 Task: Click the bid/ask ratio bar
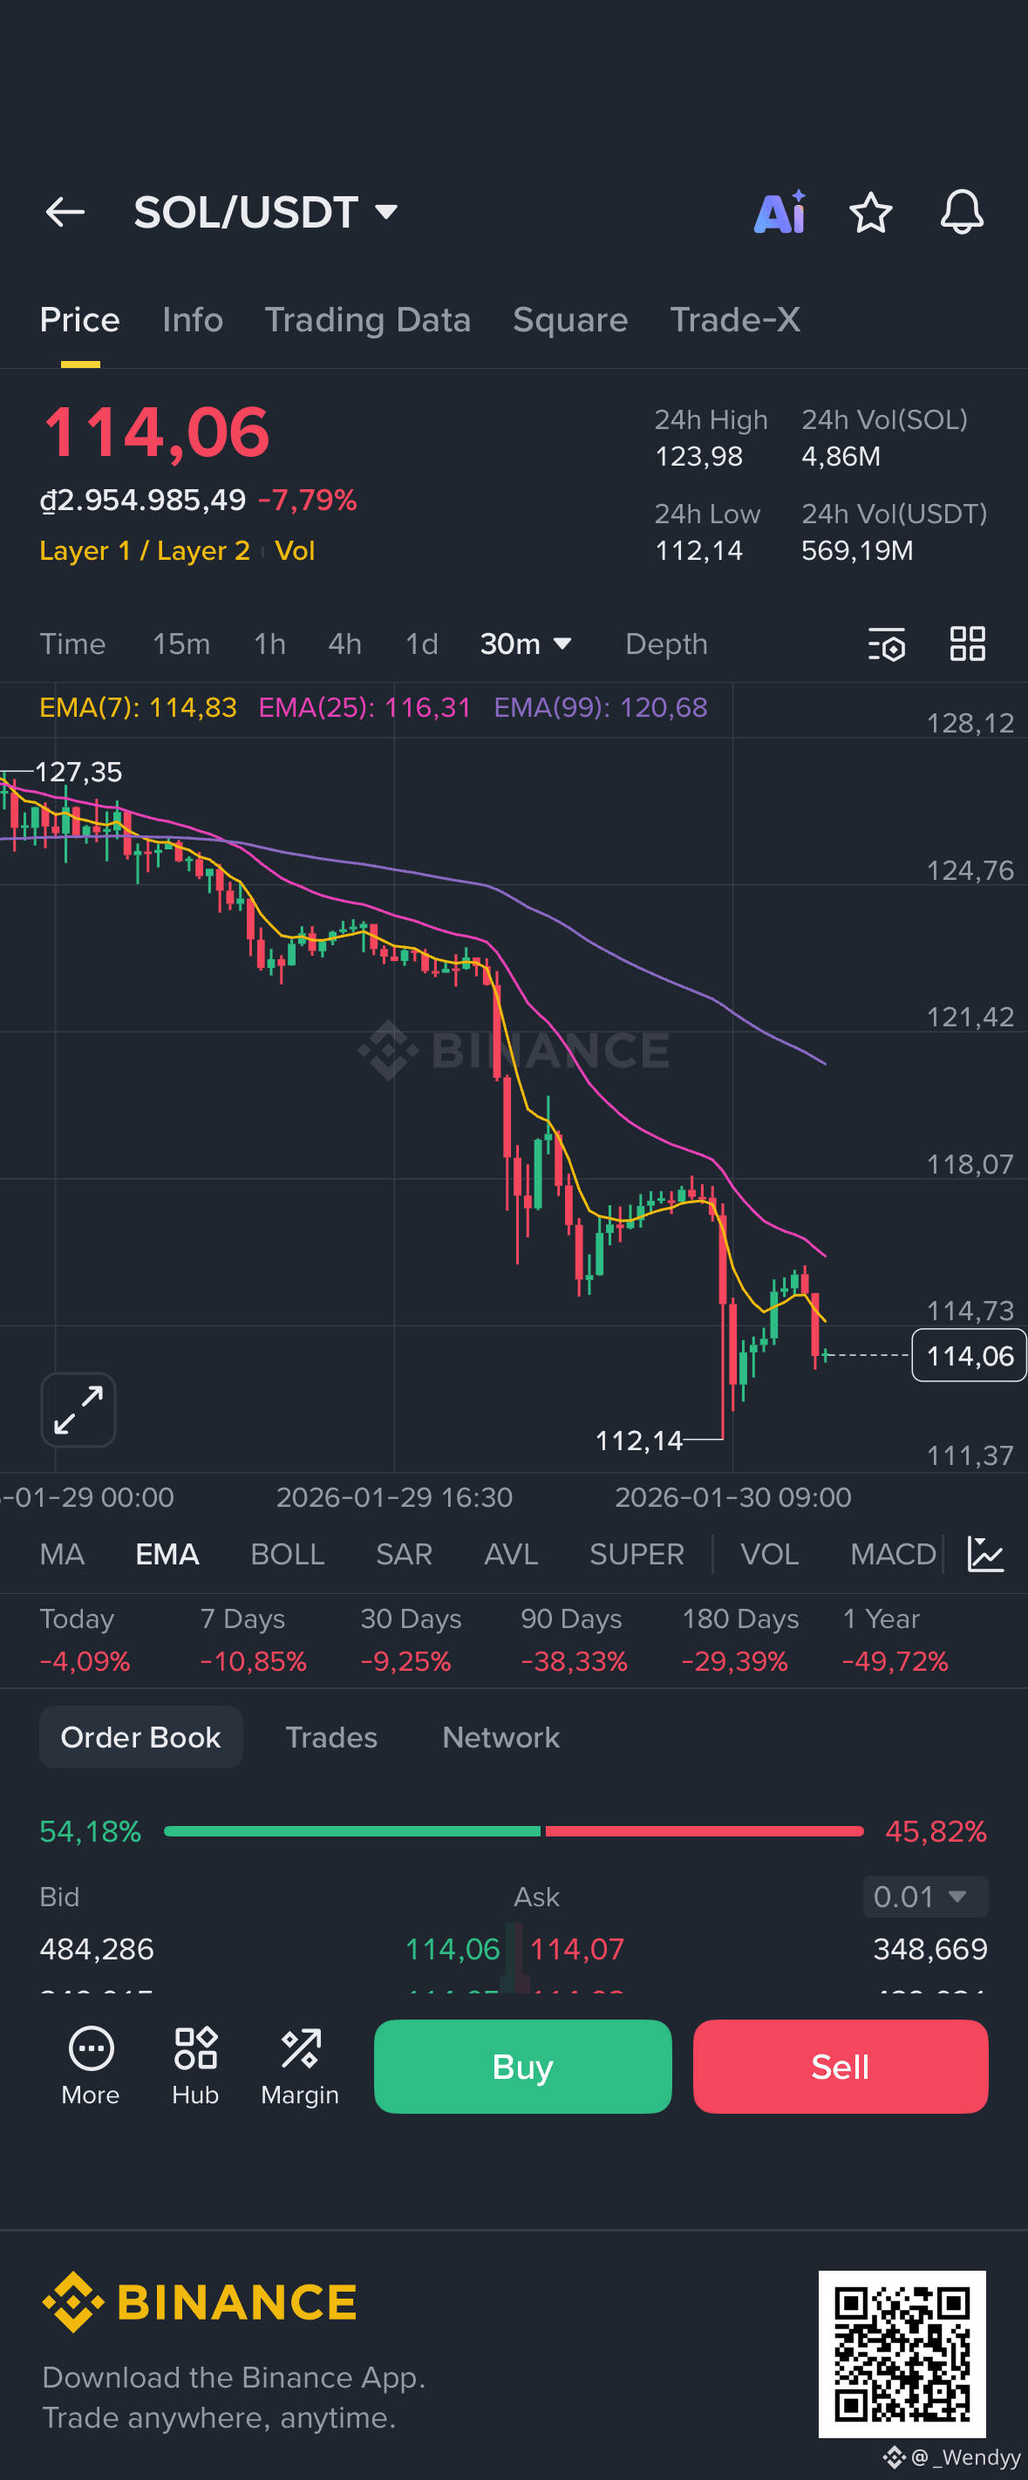click(514, 1832)
